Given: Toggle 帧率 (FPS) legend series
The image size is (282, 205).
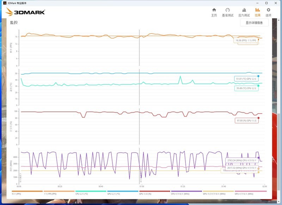Looking at the screenshot, I should (x=27, y=192).
